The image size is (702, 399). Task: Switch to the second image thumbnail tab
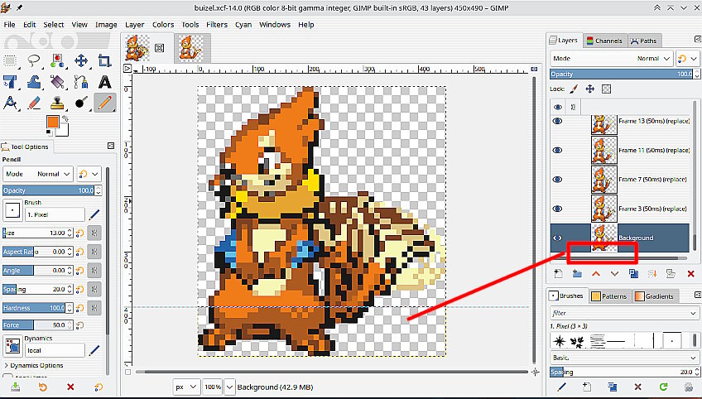(190, 47)
